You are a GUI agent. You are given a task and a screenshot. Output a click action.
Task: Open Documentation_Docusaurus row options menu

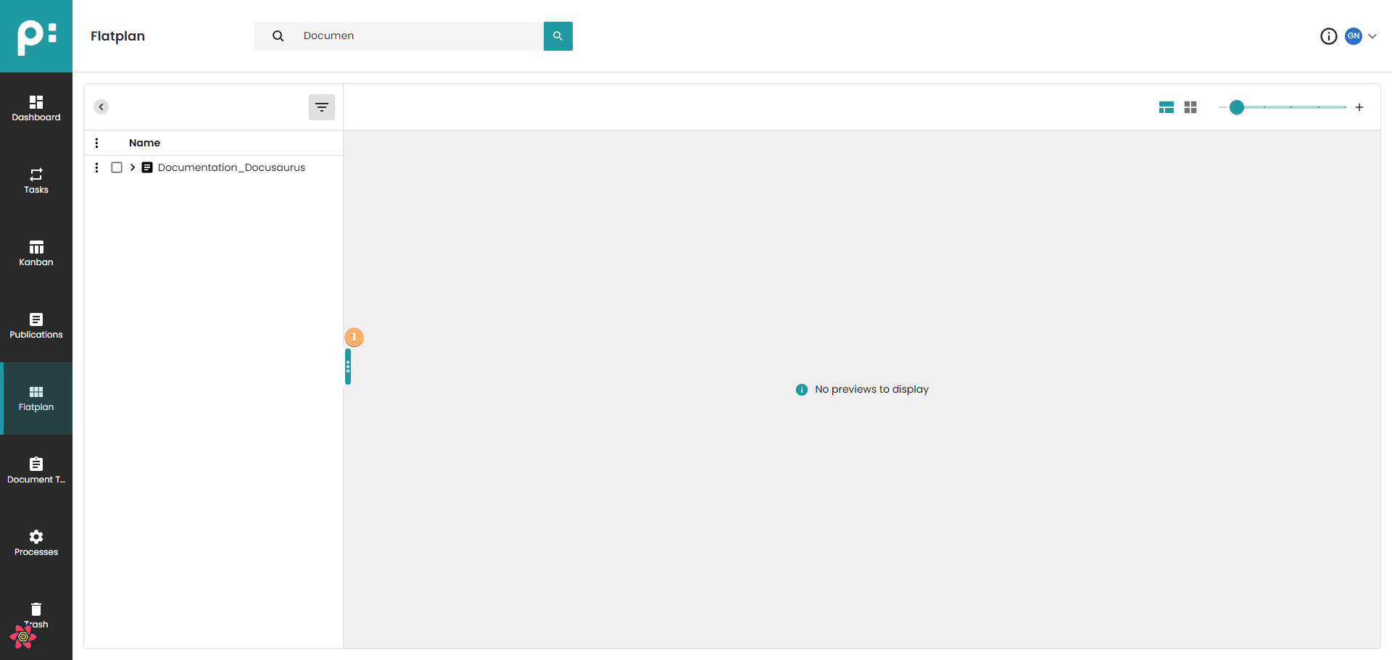pos(96,167)
